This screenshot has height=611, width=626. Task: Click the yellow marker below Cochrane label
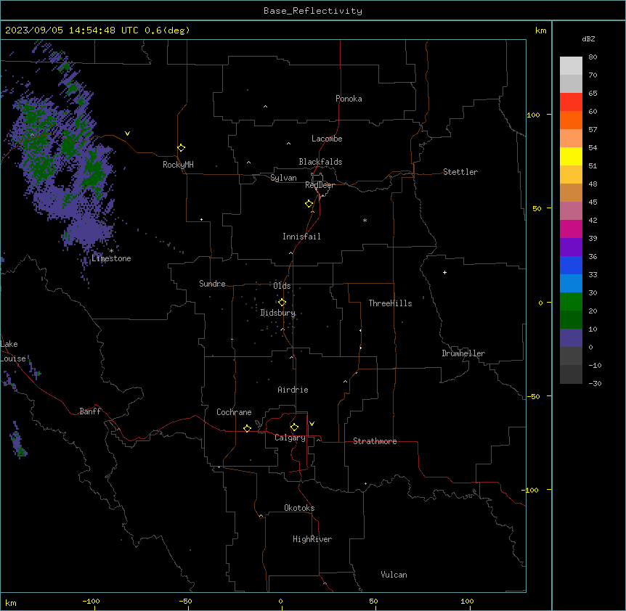pos(247,428)
